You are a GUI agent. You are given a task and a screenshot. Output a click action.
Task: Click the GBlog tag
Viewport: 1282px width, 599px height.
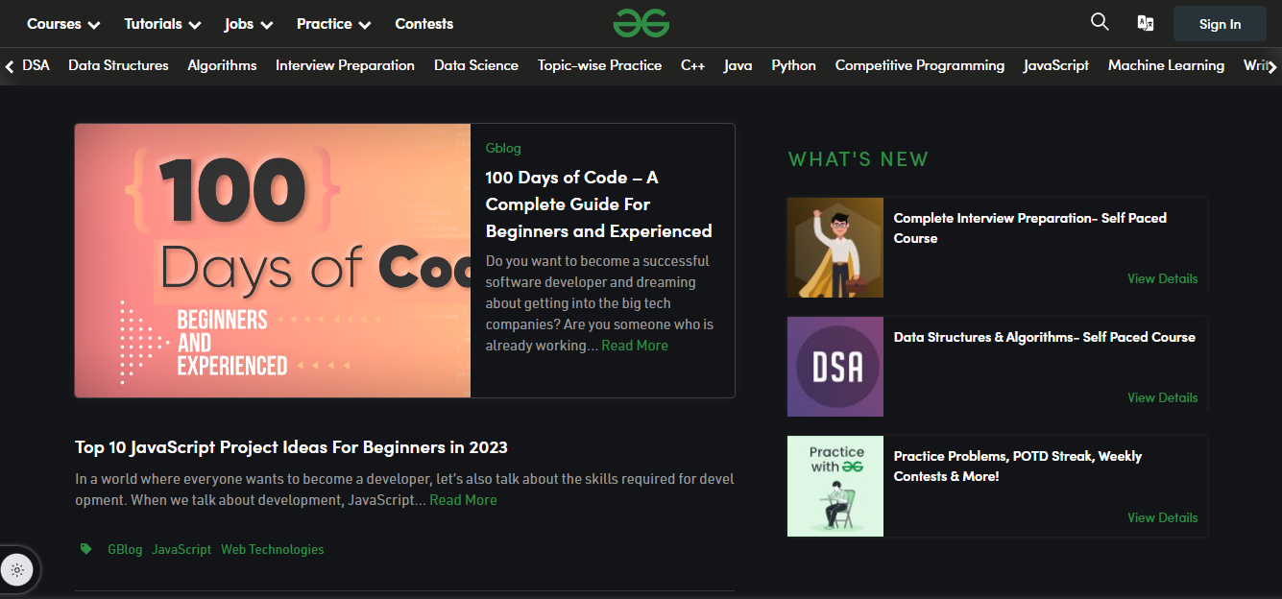point(125,549)
